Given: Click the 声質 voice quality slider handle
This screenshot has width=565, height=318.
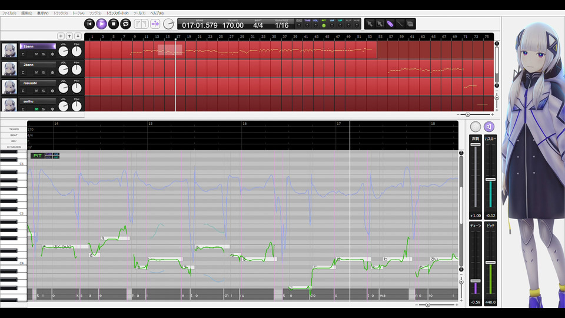Looking at the screenshot, I should [x=476, y=145].
